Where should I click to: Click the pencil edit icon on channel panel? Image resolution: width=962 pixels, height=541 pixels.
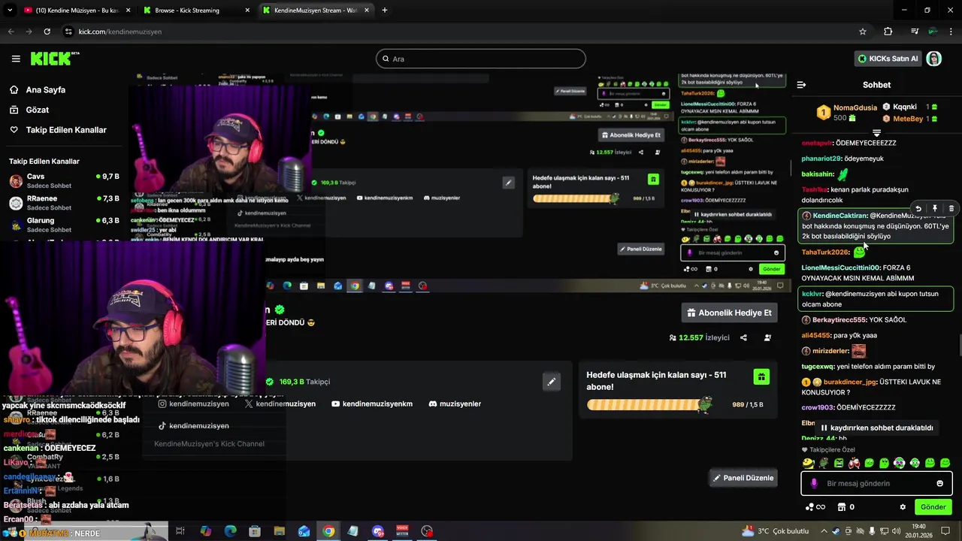[551, 382]
